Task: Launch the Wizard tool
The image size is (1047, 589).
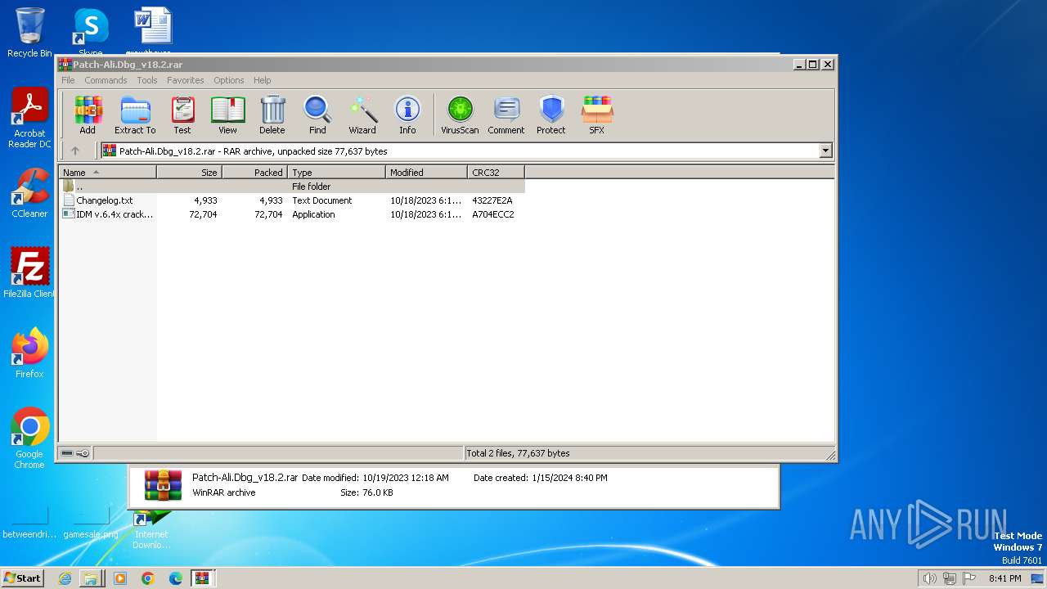Action: [x=362, y=115]
